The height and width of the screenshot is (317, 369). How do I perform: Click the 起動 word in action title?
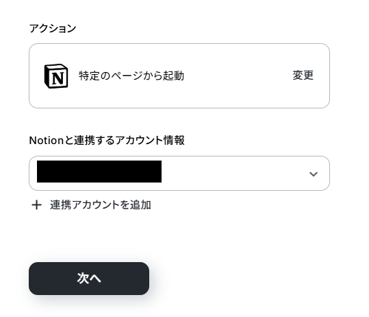click(x=174, y=75)
